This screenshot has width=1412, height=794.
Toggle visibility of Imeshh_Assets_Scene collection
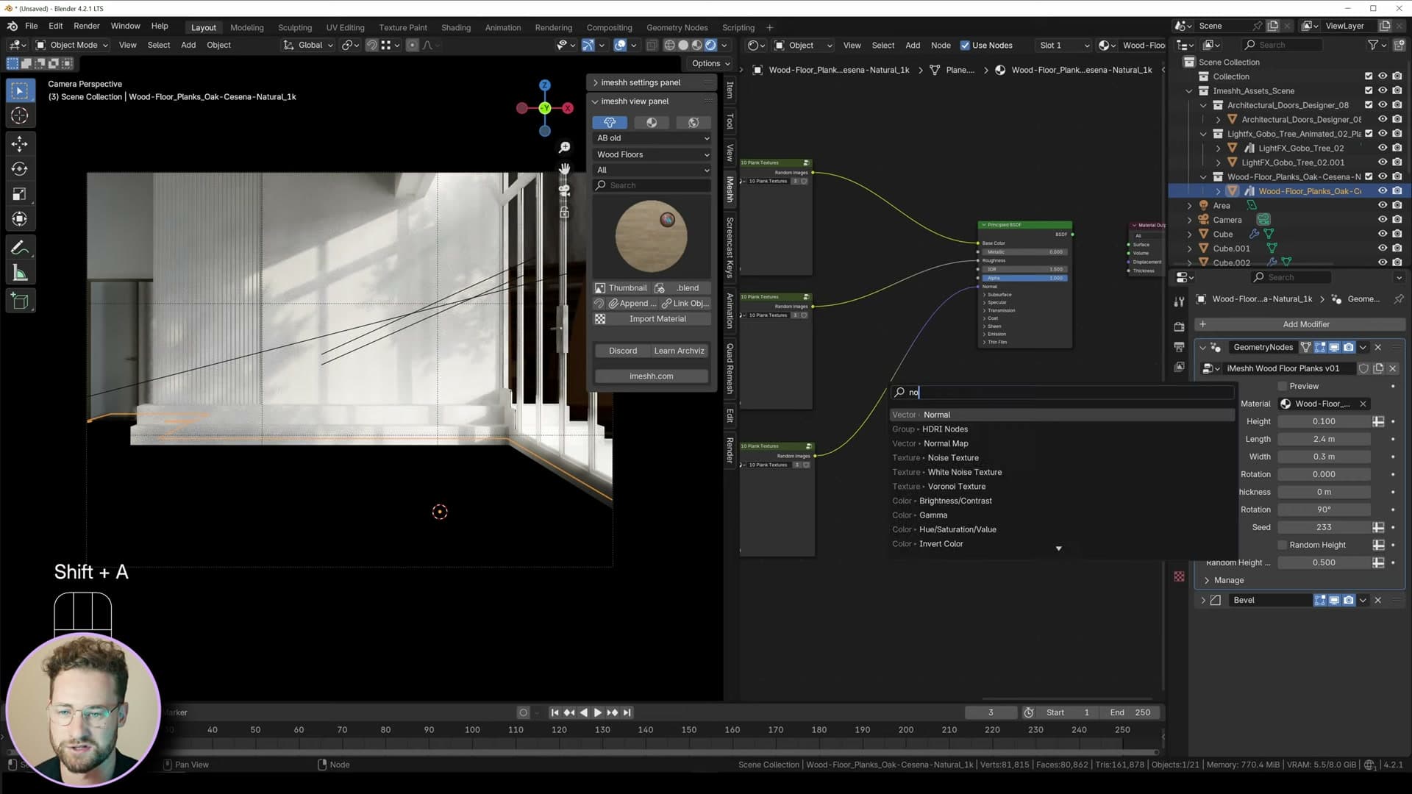click(x=1383, y=91)
